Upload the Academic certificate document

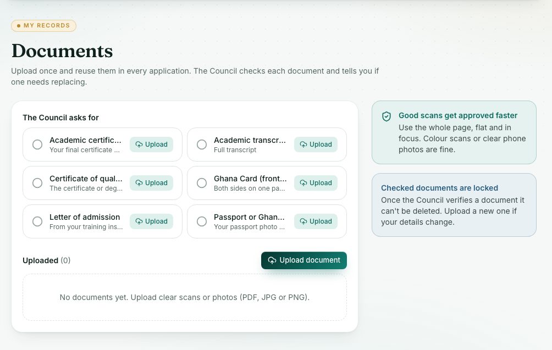point(151,145)
